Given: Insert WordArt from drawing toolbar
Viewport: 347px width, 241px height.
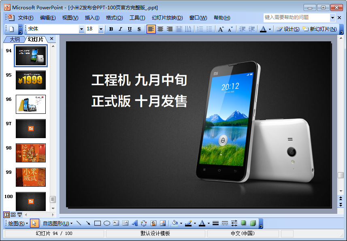Looking at the screenshot, I should [x=134, y=223].
